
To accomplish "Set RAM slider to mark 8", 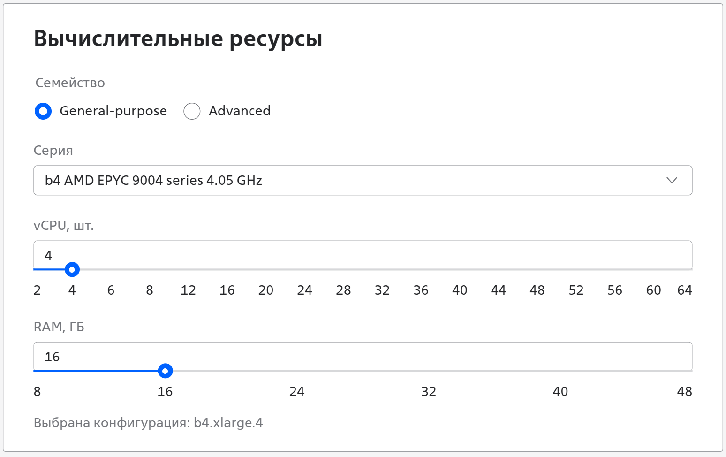I will point(38,391).
